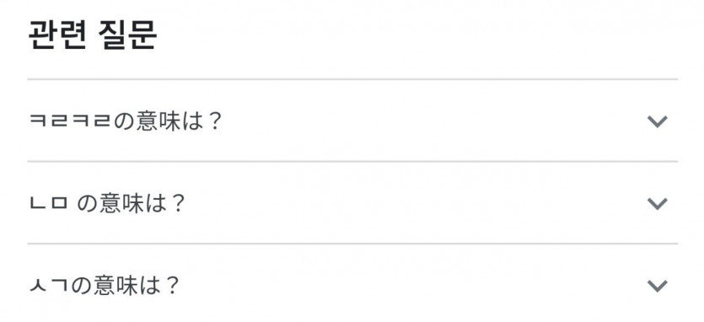704x322 pixels.
Task: Expand the ㅅㄱの意味は？ question row
Action: [x=352, y=283]
